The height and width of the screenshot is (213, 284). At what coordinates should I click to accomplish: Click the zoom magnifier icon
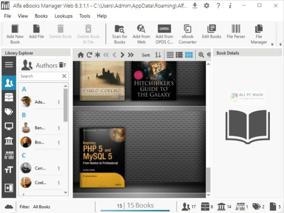201,55
